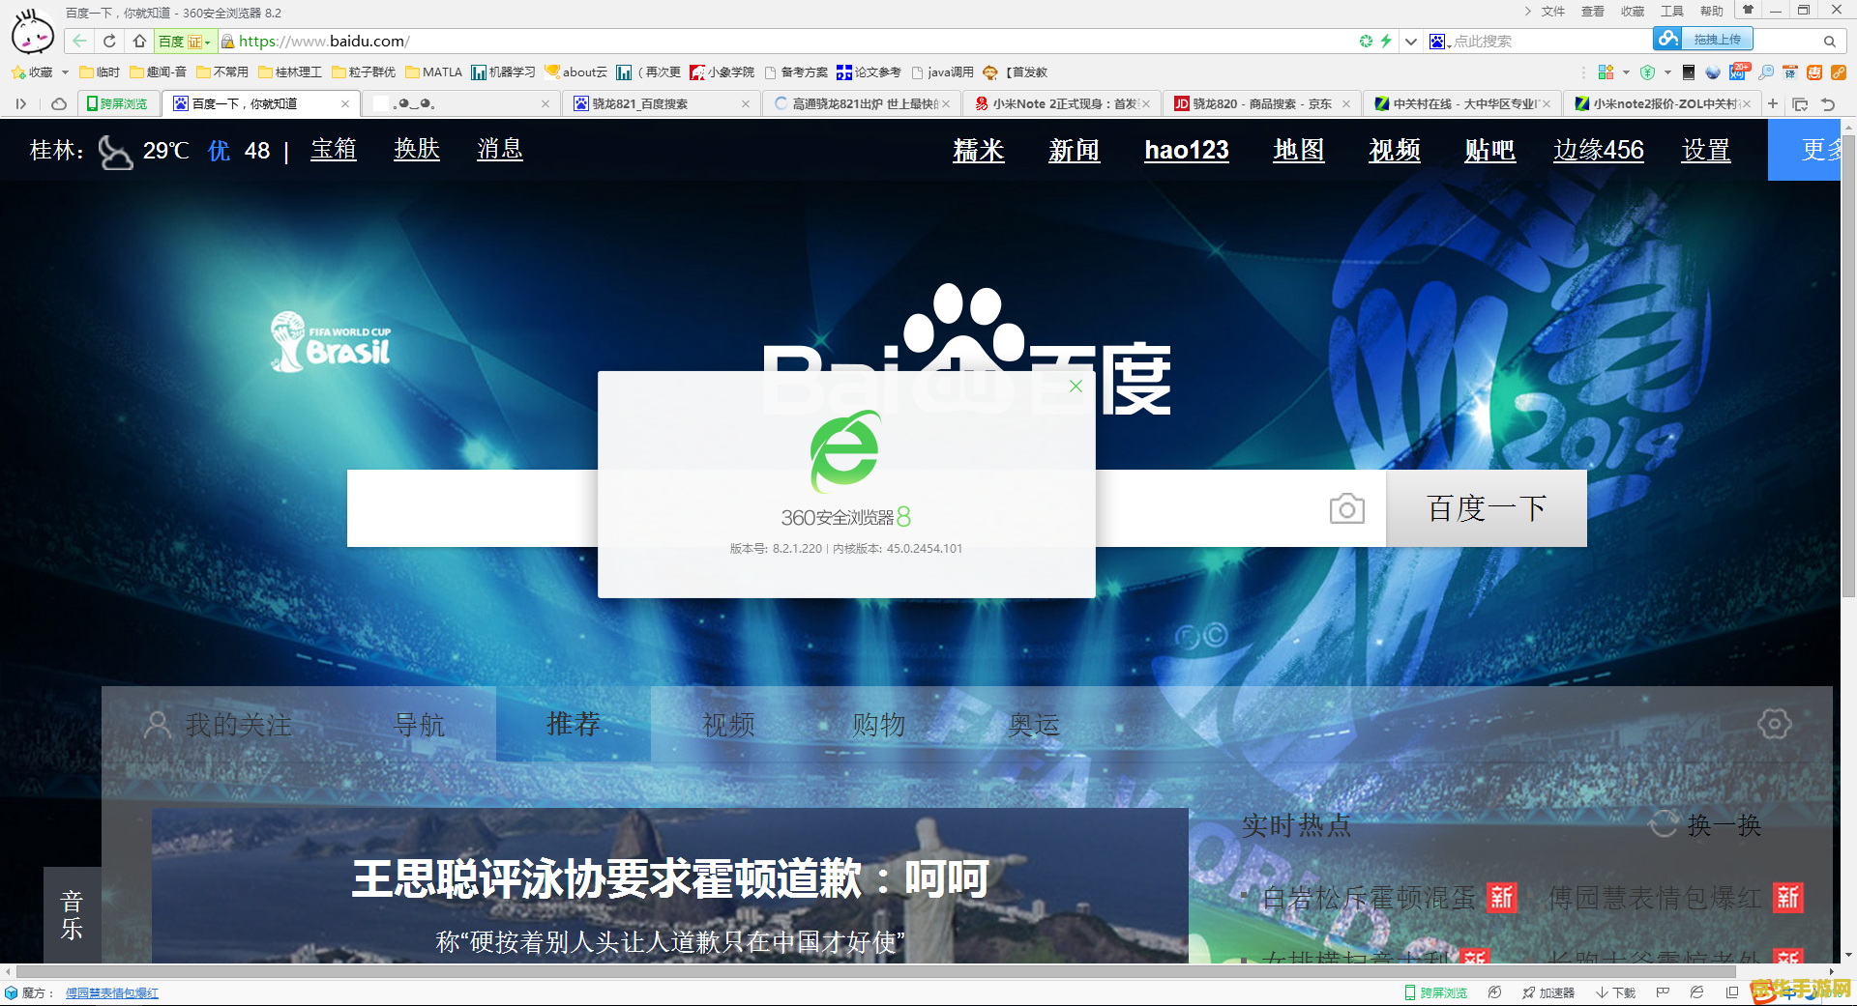The width and height of the screenshot is (1857, 1006).
Task: Open the 桂林理工 bookmark folder
Action: point(290,72)
